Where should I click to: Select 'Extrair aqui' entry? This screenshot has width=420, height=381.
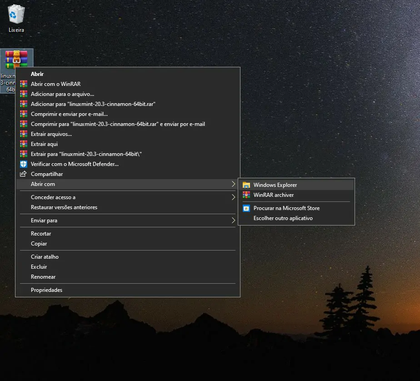tap(128, 144)
